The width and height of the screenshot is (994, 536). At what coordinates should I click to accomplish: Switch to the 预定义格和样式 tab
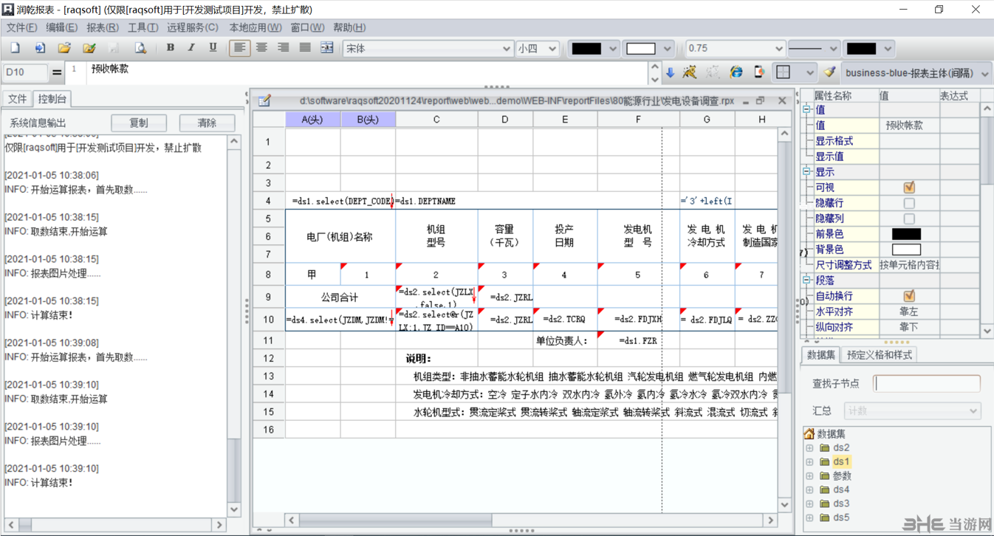(879, 355)
